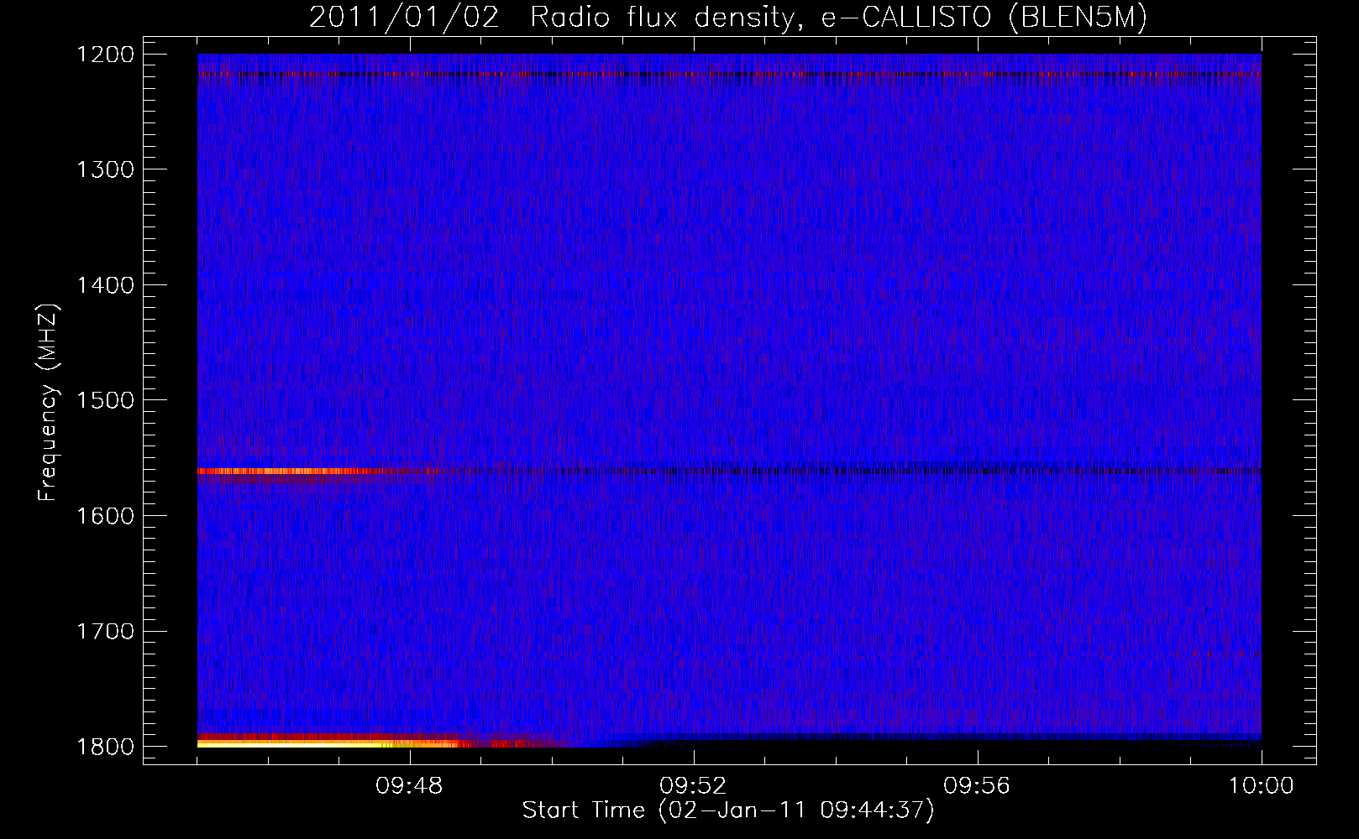Select the 1300 frequency tick label

[x=106, y=169]
